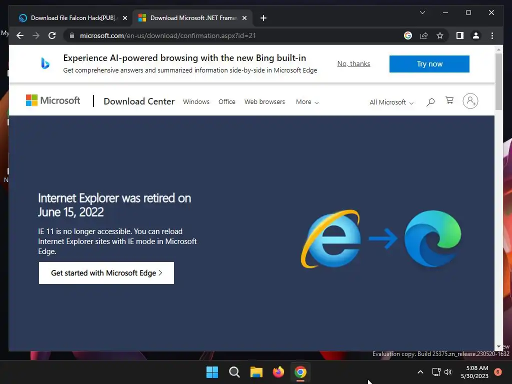This screenshot has height=384, width=512.
Task: Open the Microsoft logo home link
Action: coord(53,100)
